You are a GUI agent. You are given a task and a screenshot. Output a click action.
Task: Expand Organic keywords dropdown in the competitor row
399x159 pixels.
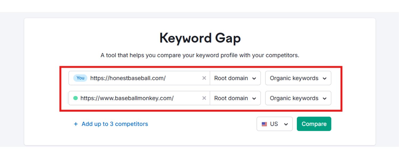click(298, 98)
